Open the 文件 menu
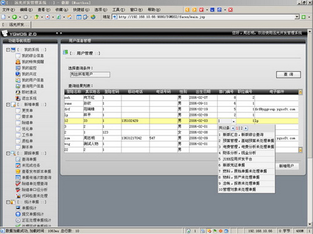This screenshot has width=313, height=234. point(8,10)
